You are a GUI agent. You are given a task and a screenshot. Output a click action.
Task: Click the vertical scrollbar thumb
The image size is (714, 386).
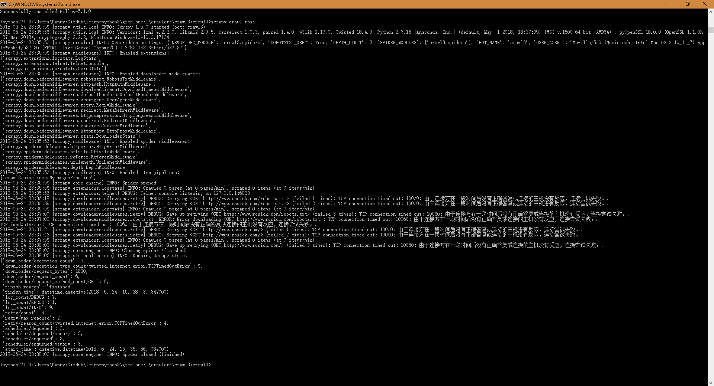click(x=711, y=30)
